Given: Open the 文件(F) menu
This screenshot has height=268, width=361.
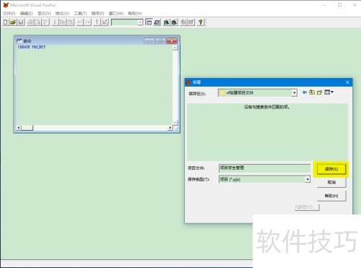Looking at the screenshot, I should click(x=9, y=13).
